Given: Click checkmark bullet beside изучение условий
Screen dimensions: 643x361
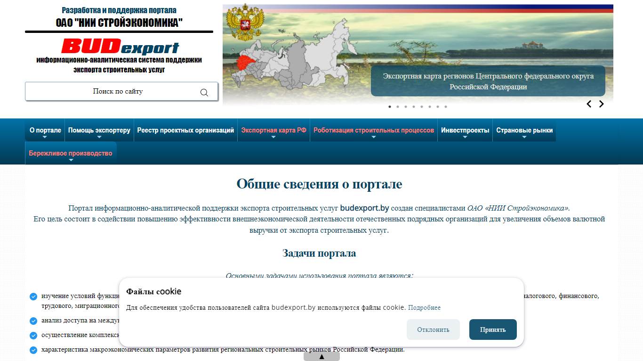Looking at the screenshot, I should click(33, 297).
